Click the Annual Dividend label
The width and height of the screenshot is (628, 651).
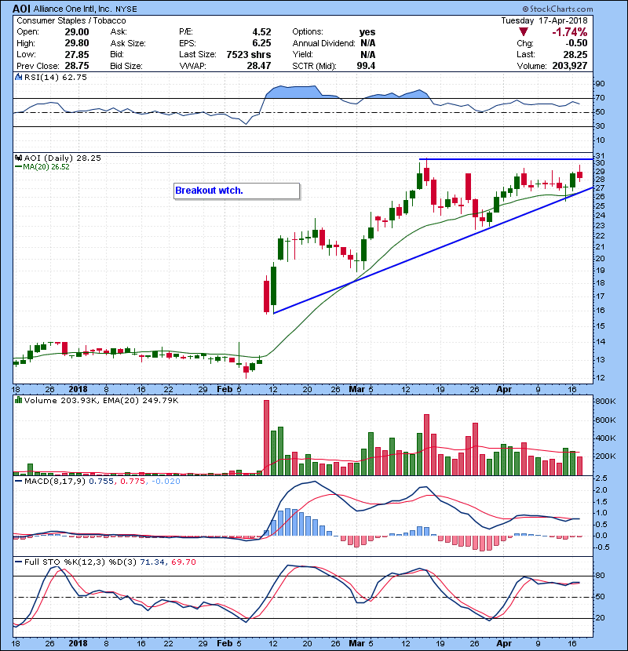pos(323,43)
